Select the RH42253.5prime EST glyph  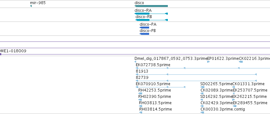(x=140, y=93)
